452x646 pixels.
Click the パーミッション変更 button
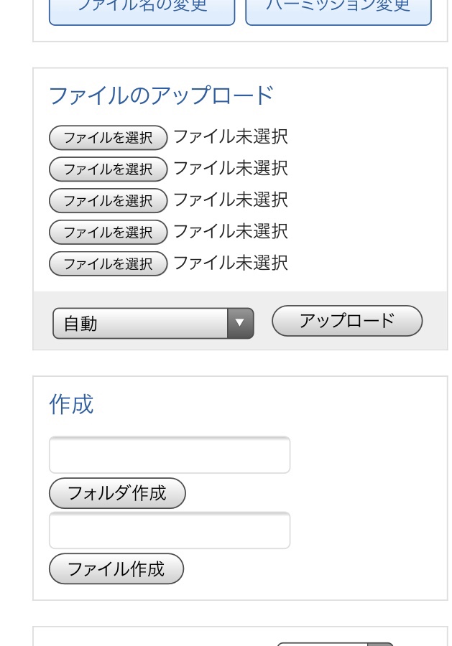point(338,11)
